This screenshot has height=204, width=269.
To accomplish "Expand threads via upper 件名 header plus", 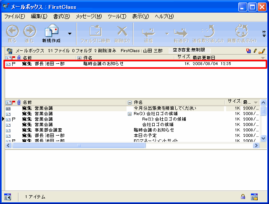I will pos(79,58).
